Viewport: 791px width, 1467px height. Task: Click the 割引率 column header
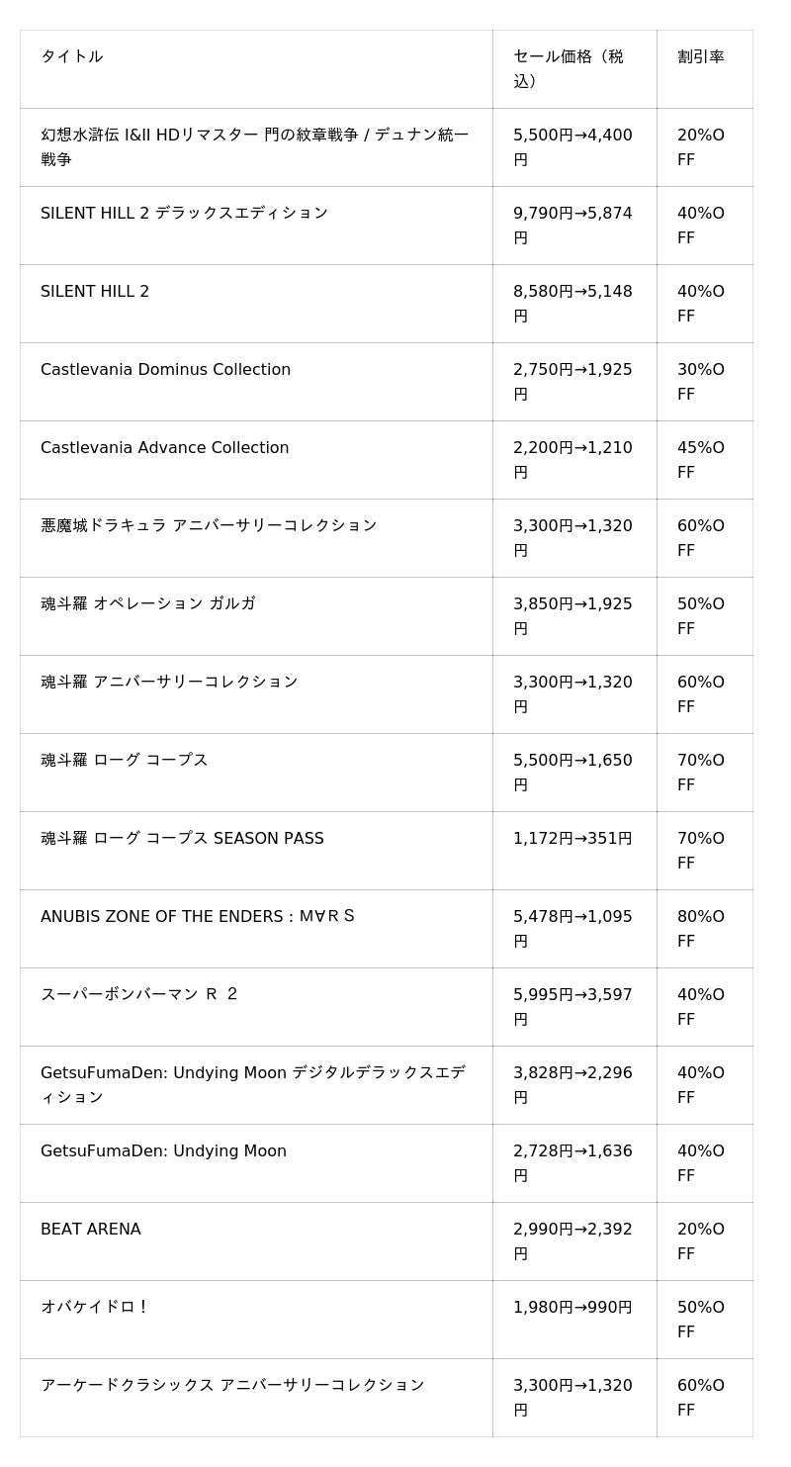tap(701, 57)
